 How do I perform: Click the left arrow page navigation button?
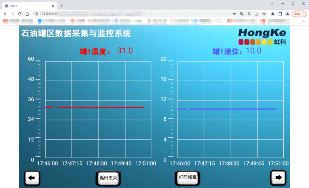pos(32,178)
